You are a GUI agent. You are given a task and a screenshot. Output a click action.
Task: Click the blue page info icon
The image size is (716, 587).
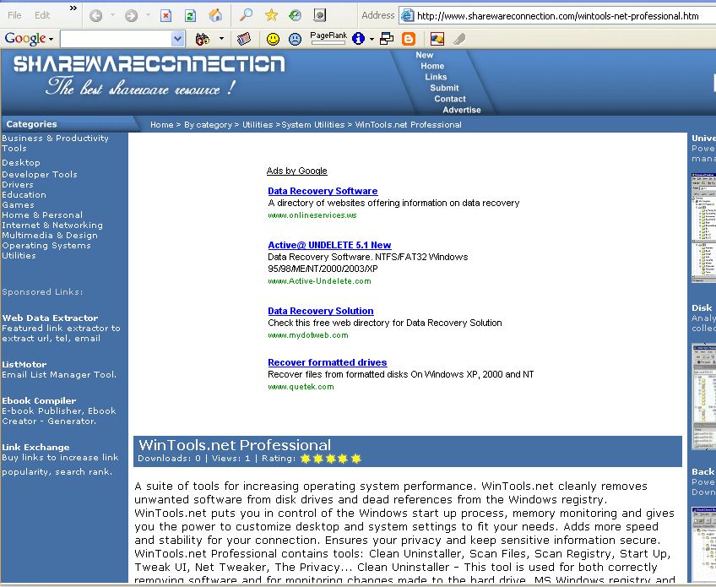[x=358, y=39]
